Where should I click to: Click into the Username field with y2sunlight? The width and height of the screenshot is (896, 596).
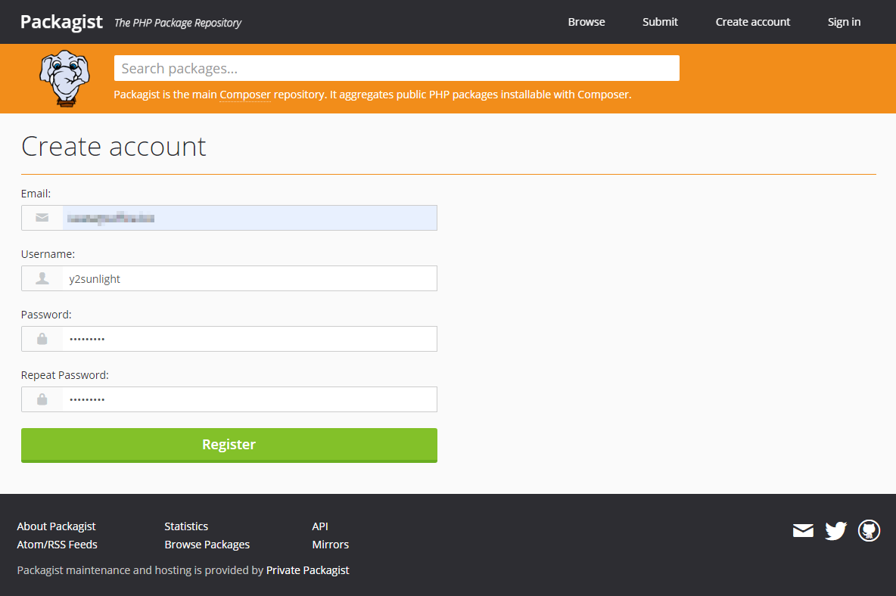248,278
